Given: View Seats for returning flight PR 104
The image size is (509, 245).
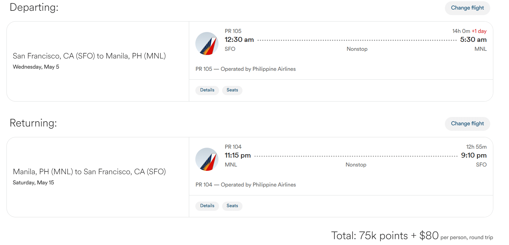Looking at the screenshot, I should coord(232,206).
